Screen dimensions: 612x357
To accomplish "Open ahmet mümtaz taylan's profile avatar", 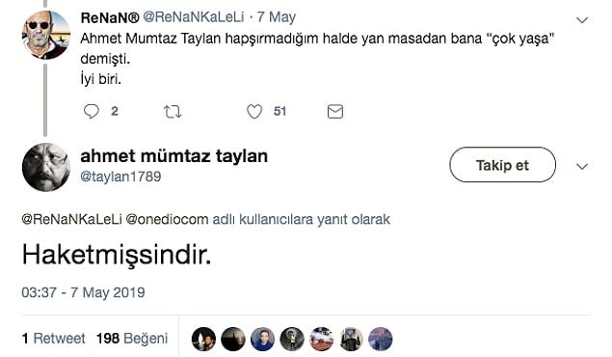I will pos(46,167).
